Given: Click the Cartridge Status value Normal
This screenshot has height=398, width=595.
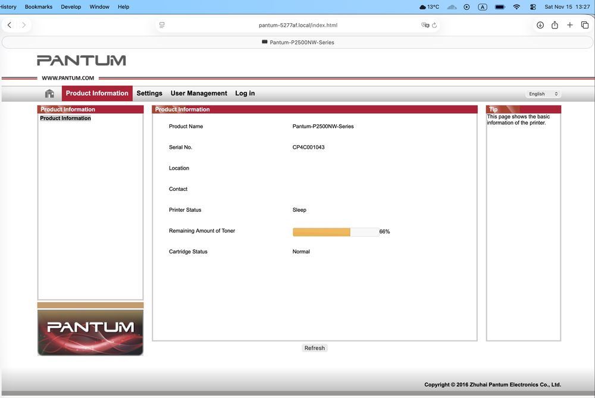Looking at the screenshot, I should click(301, 252).
